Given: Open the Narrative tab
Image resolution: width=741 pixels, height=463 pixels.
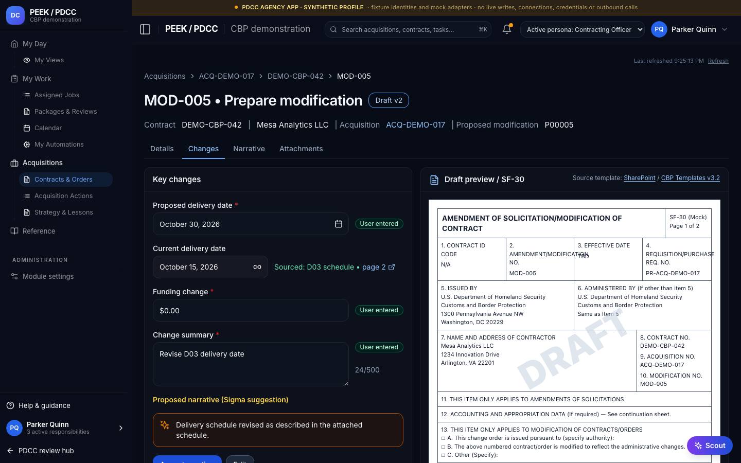Looking at the screenshot, I should tap(249, 149).
